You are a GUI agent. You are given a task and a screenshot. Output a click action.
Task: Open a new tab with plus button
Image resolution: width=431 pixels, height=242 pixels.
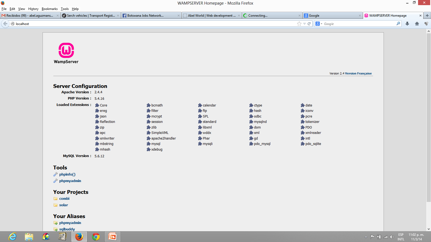[427, 16]
